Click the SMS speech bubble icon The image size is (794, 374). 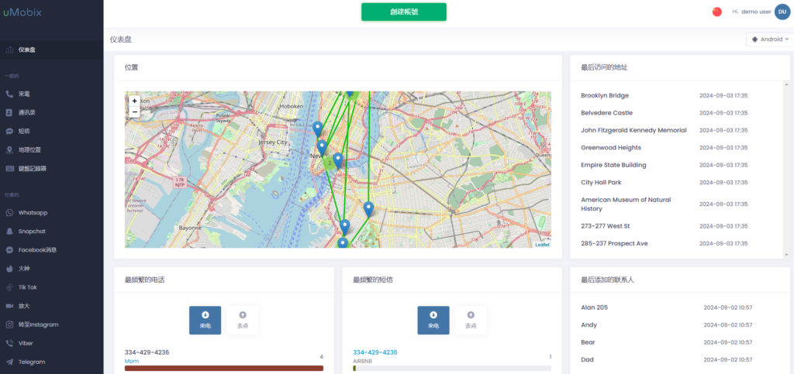pos(9,131)
